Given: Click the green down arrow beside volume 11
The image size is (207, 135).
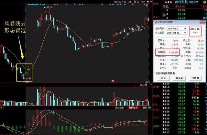Looking at the screenshot, I should (x=198, y=132).
